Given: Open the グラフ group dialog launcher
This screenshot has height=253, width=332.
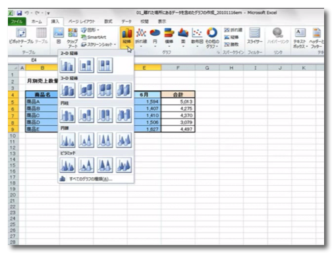Looking at the screenshot, I should tap(219, 53).
